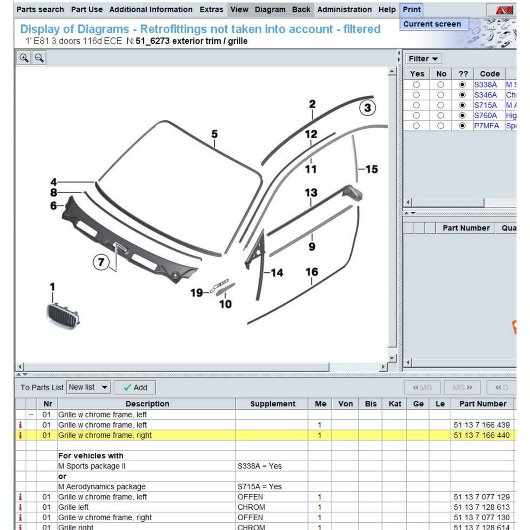The image size is (530, 530).
Task: Click the Grille left CHROM row
Action: [x=266, y=507]
